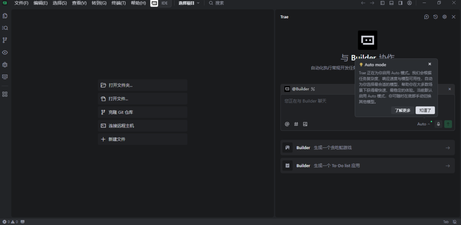Screen dimensions: 461x225
Task: Open the Auto model selector dropdown
Action: (x=424, y=124)
